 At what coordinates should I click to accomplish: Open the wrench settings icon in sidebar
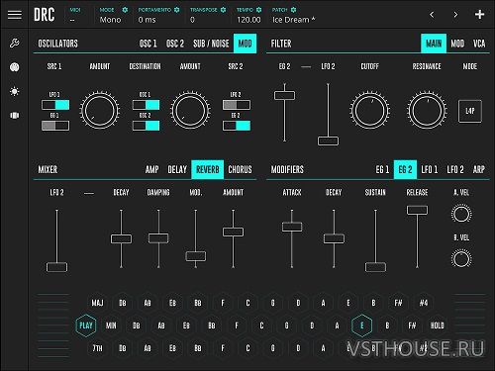pos(14,43)
